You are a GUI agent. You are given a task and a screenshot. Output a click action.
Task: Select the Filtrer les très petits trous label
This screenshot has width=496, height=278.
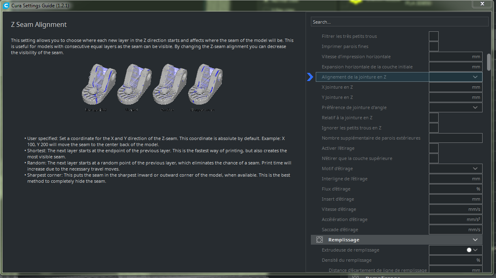coord(349,36)
